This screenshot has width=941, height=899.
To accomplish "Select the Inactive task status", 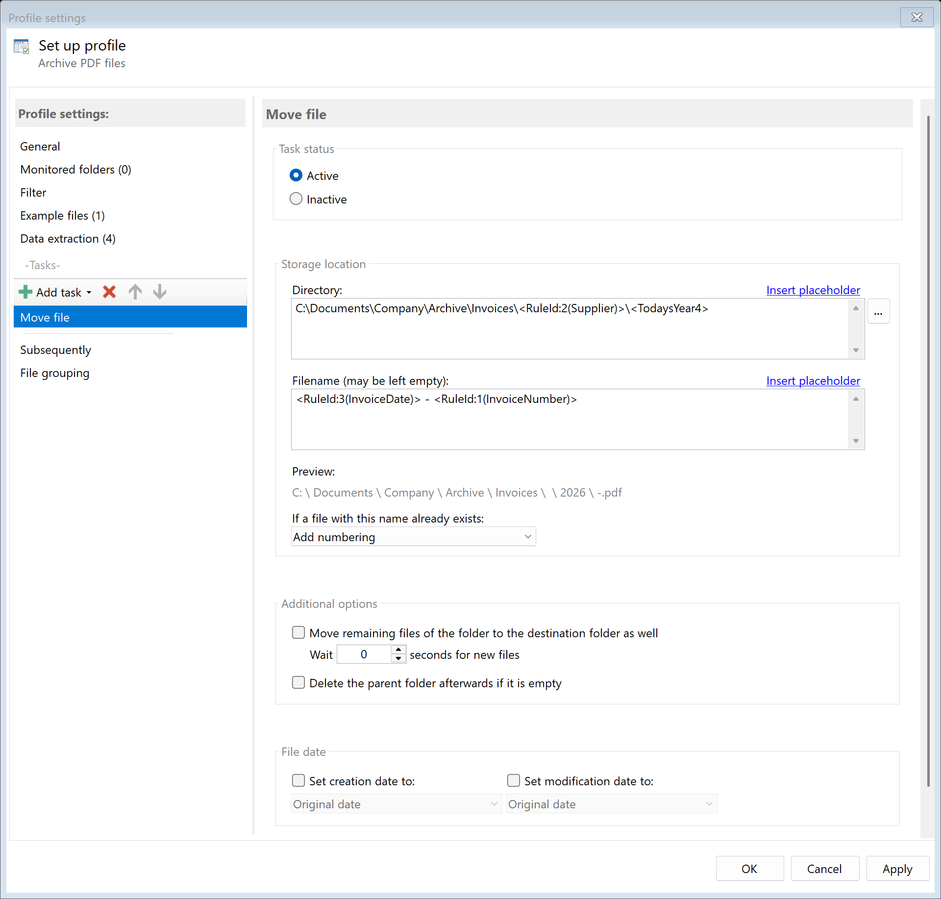I will tap(296, 199).
